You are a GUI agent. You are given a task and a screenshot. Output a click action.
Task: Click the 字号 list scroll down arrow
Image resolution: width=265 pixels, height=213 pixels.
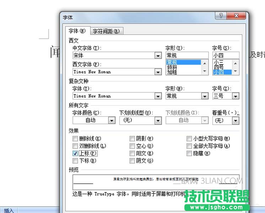point(236,71)
